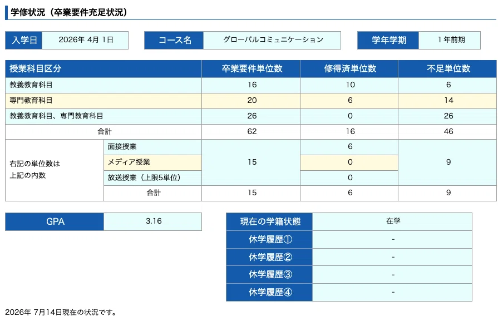Click the コース名 label

tap(174, 40)
